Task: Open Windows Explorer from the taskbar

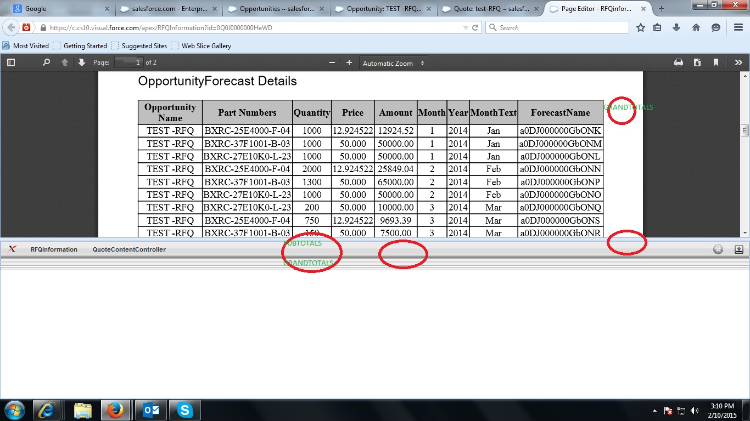Action: click(82, 410)
